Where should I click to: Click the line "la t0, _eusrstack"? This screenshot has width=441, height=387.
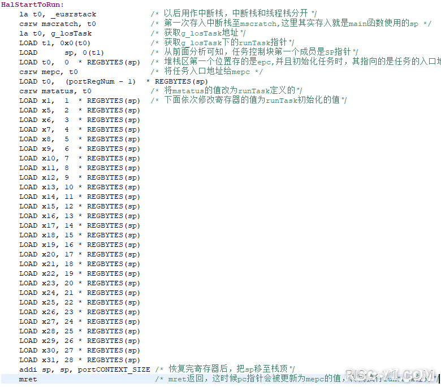pos(58,14)
